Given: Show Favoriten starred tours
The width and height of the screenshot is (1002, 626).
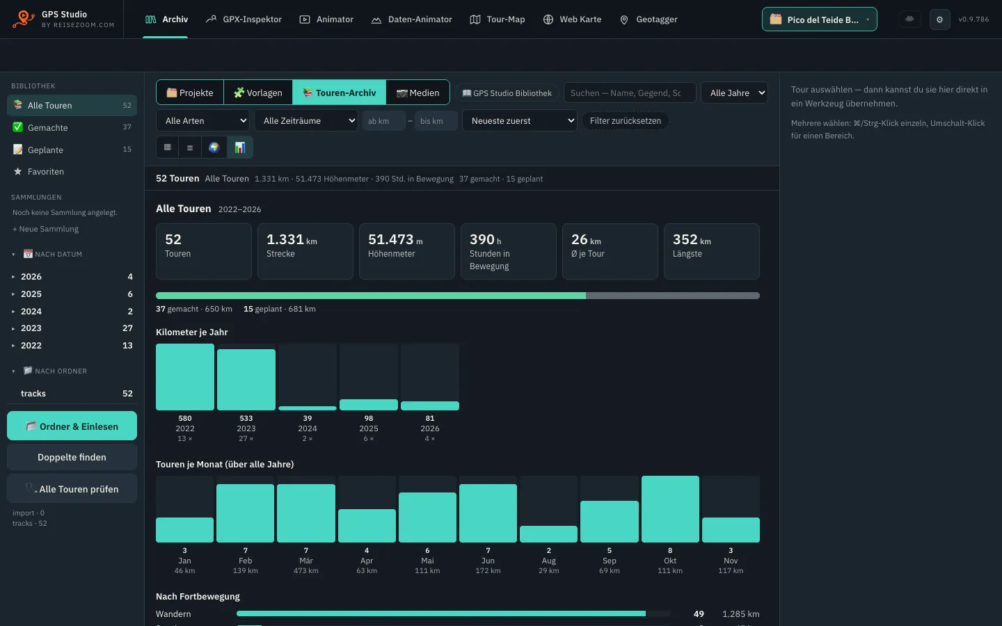Looking at the screenshot, I should [x=72, y=172].
